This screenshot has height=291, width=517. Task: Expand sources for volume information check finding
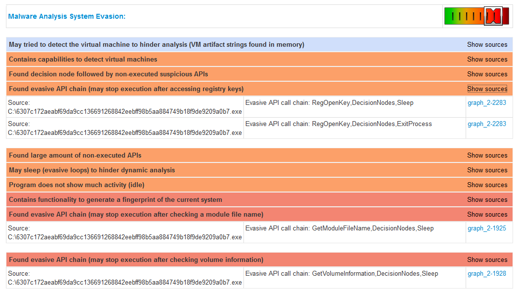487,259
